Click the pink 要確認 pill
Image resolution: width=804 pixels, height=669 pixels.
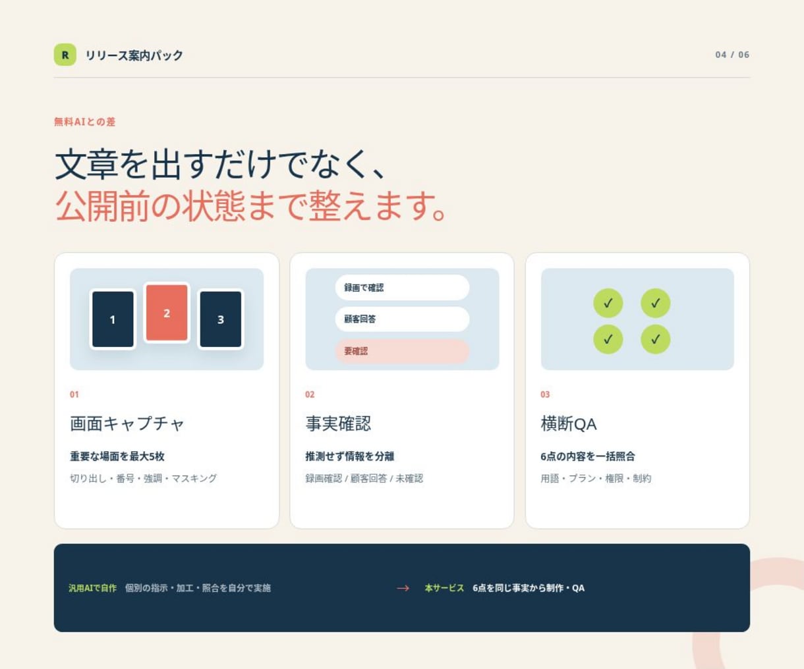coord(402,351)
